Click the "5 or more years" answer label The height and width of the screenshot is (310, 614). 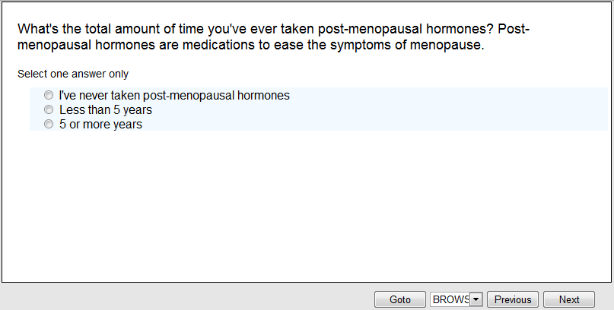coord(101,125)
